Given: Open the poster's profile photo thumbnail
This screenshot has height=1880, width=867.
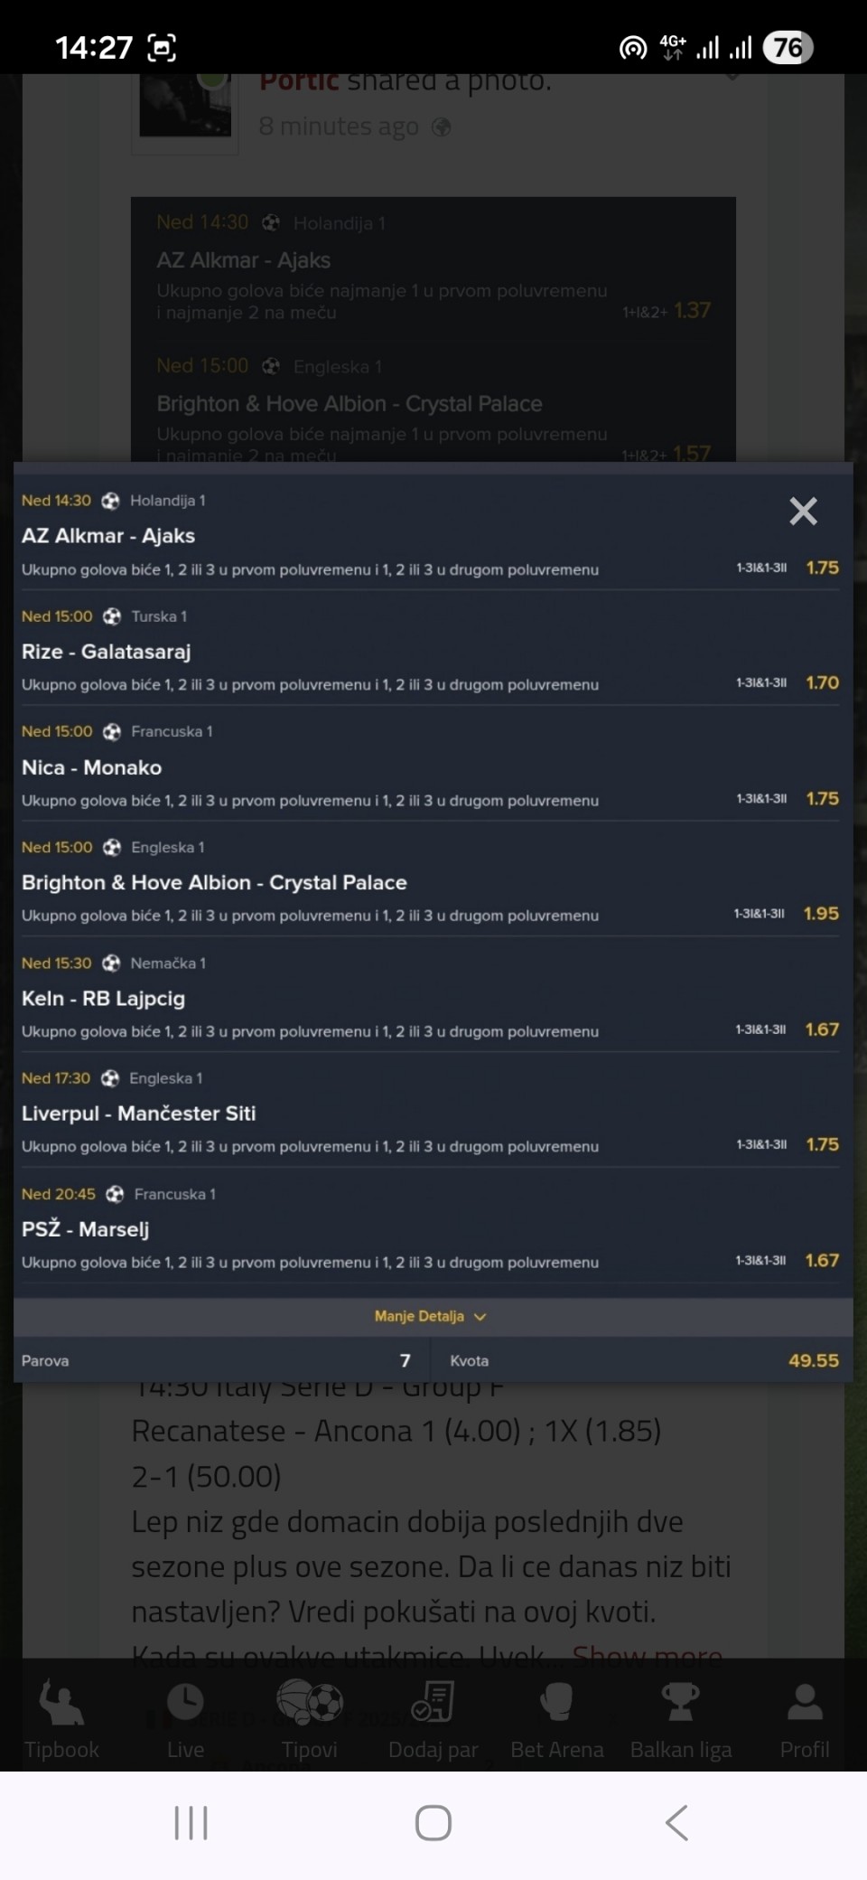Looking at the screenshot, I should click(x=185, y=107).
